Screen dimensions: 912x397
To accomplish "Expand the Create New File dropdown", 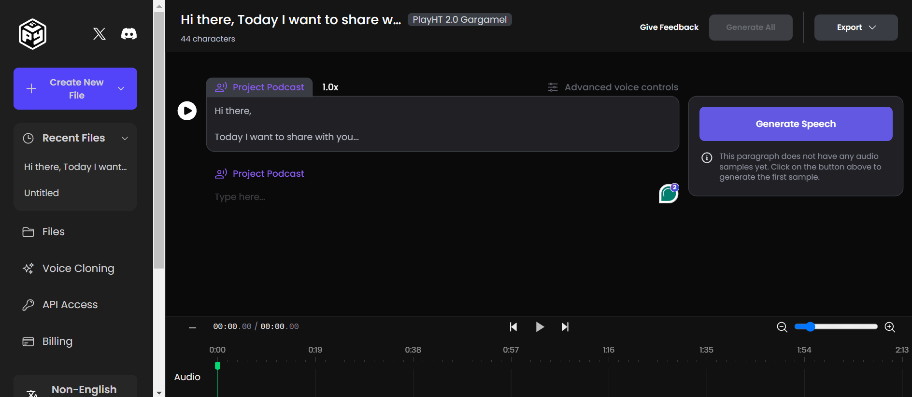I will tap(121, 89).
